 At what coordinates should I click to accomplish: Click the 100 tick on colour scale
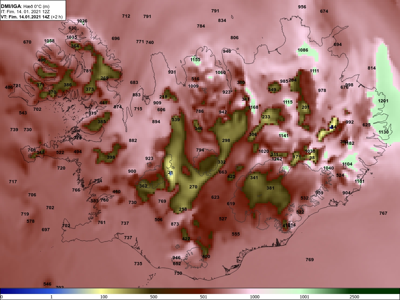[104, 297]
